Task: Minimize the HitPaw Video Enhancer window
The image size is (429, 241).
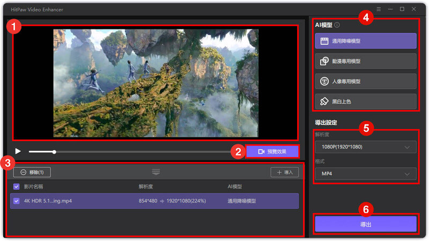Action: [x=390, y=9]
